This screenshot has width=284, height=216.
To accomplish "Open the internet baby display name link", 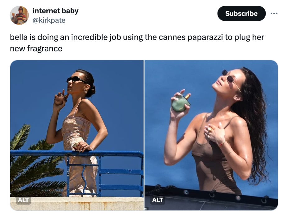I will (55, 11).
